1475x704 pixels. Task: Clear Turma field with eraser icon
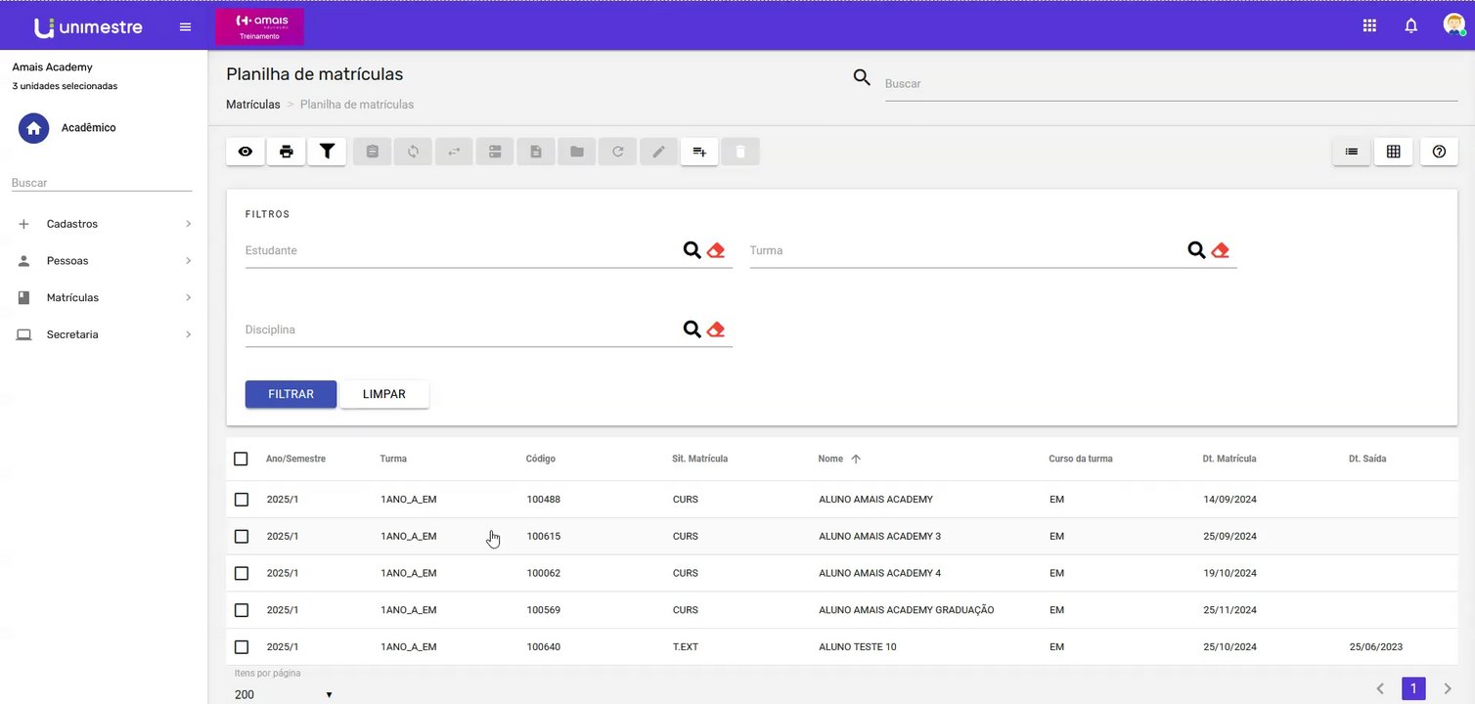tap(1220, 250)
